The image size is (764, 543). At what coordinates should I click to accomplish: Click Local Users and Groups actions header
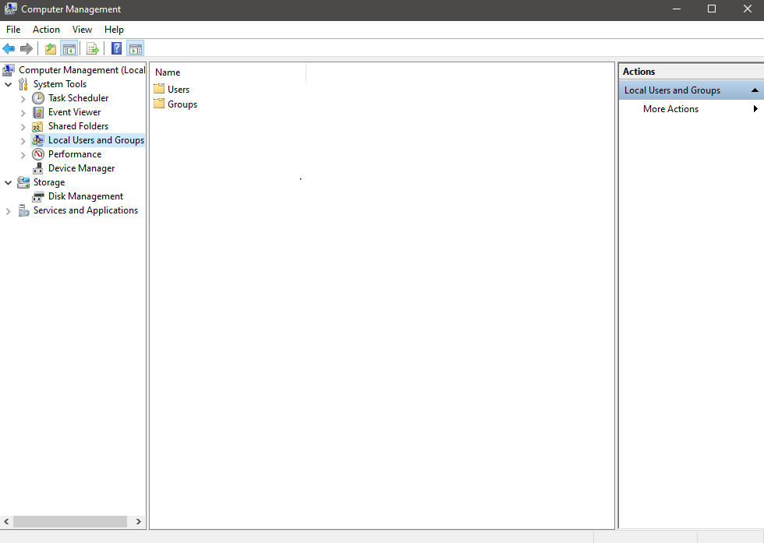click(691, 90)
